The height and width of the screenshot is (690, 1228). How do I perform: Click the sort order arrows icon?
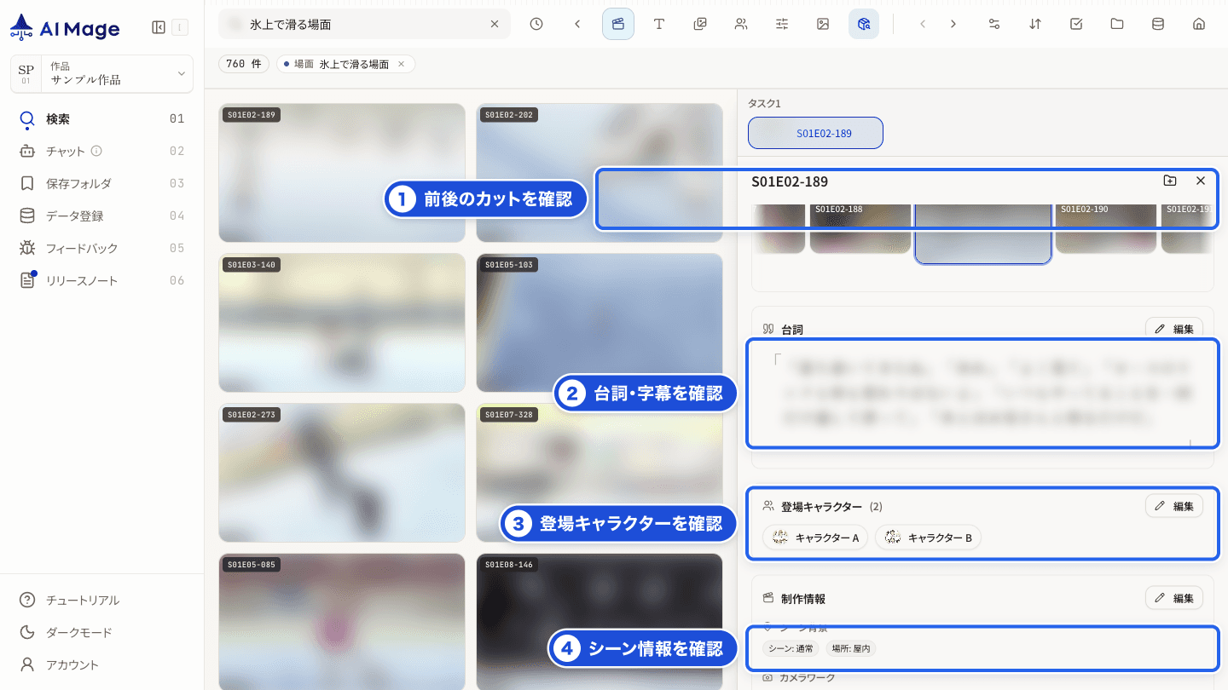click(x=1035, y=24)
